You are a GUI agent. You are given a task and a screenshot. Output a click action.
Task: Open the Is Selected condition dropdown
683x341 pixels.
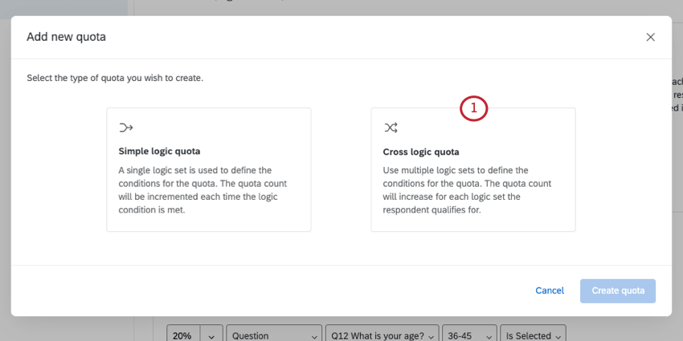(534, 335)
